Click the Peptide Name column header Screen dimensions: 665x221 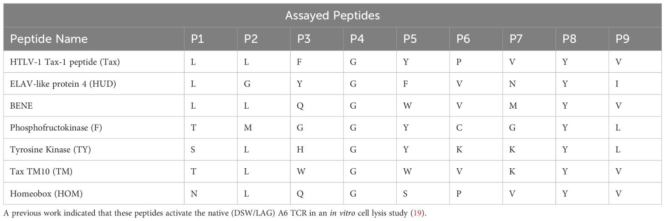[49, 39]
